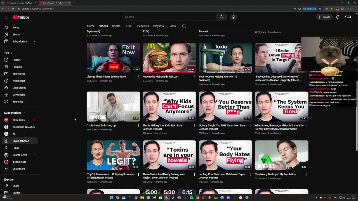
Task: Open options for Change These Phone Settings NOW
Action: pos(138,77)
